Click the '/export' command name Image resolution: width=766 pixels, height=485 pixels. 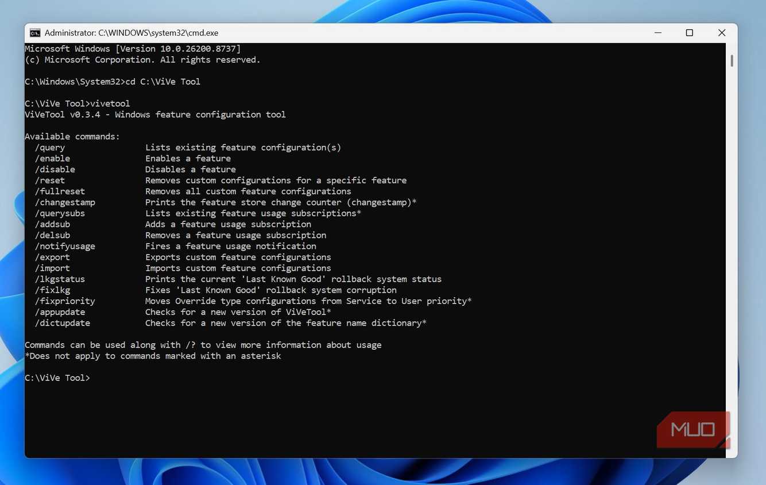pyautogui.click(x=52, y=257)
